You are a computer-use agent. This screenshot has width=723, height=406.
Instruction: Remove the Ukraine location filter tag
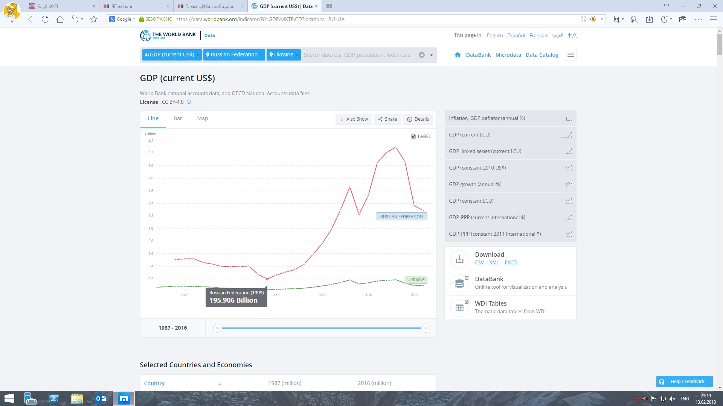(297, 55)
